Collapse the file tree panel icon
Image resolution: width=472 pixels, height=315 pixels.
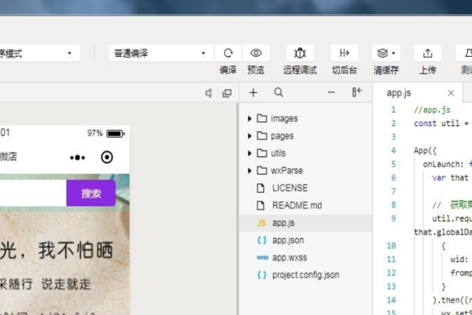click(356, 92)
